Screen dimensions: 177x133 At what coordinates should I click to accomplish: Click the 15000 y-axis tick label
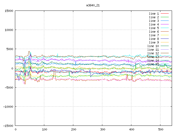click(9, 11)
